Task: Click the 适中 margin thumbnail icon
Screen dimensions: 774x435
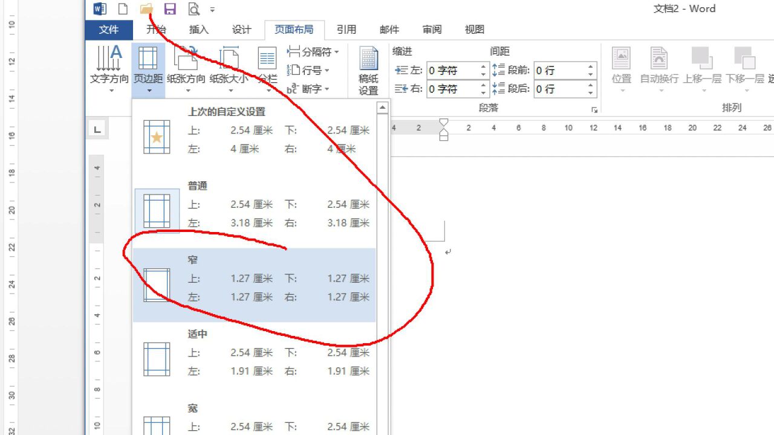Action: (157, 359)
